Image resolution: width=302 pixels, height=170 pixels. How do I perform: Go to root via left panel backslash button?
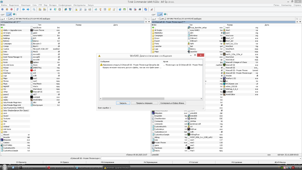click(146, 19)
